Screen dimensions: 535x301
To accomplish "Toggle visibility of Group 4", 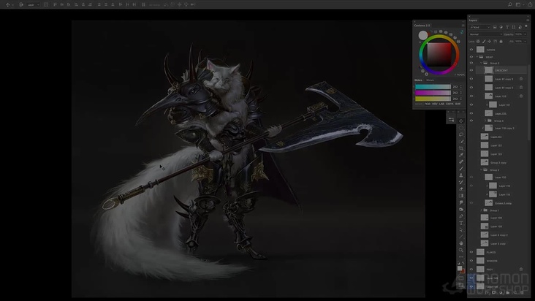I will point(471,121).
